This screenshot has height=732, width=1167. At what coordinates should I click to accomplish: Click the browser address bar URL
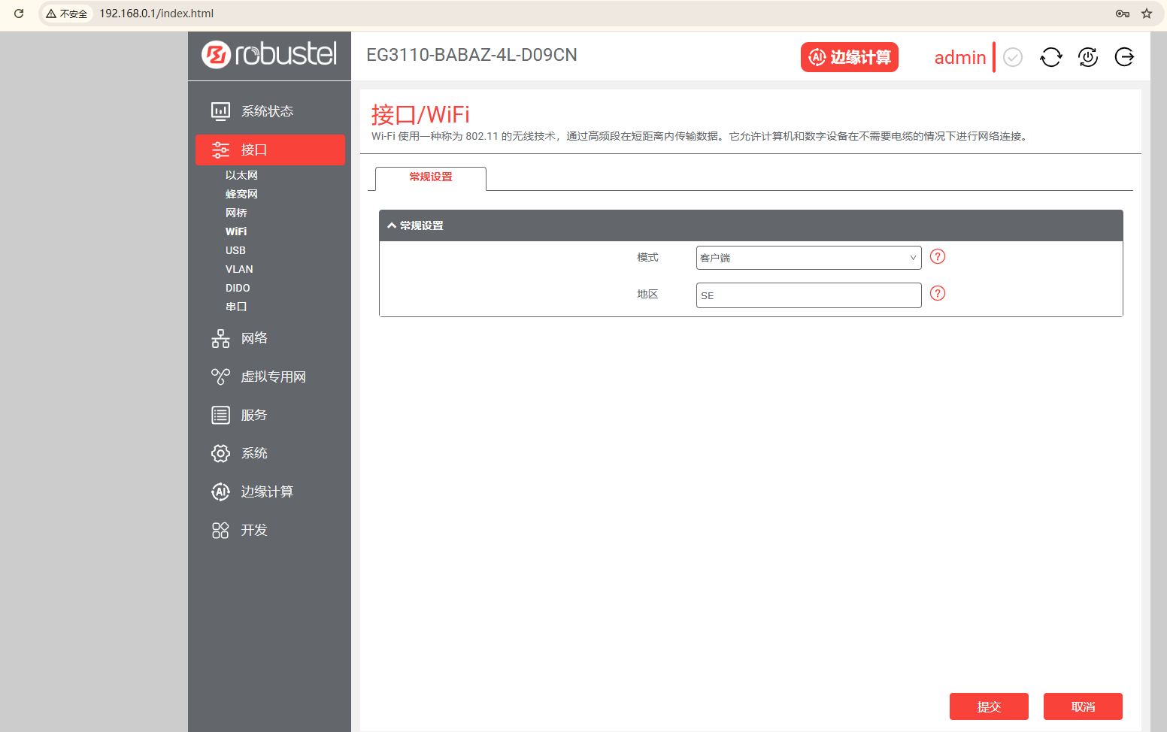[156, 14]
